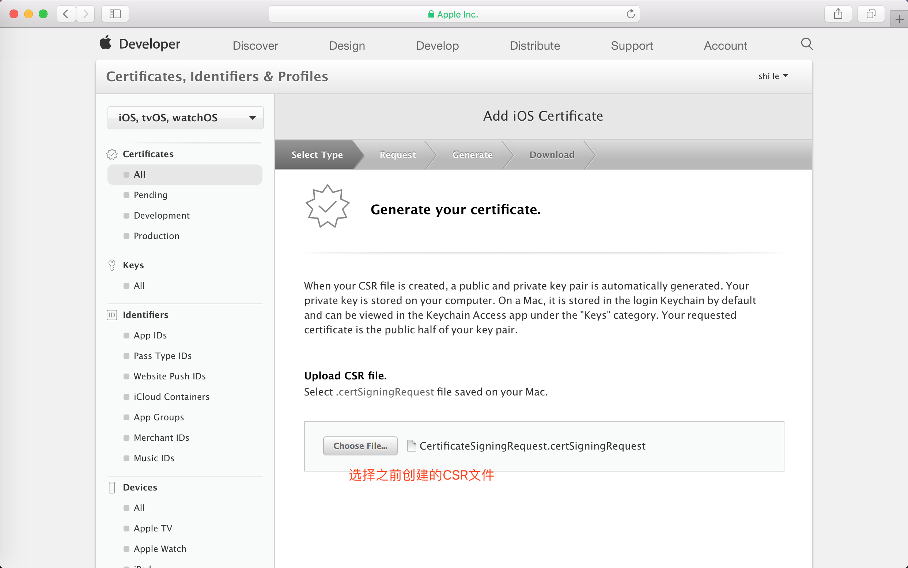Open the Distribute menu
The height and width of the screenshot is (568, 908).
pos(535,45)
